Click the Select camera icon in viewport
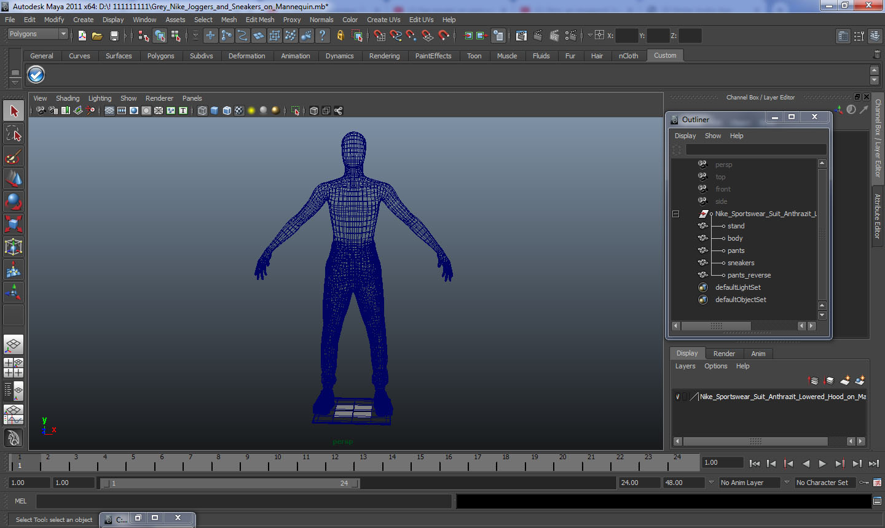This screenshot has height=528, width=885. tap(41, 111)
